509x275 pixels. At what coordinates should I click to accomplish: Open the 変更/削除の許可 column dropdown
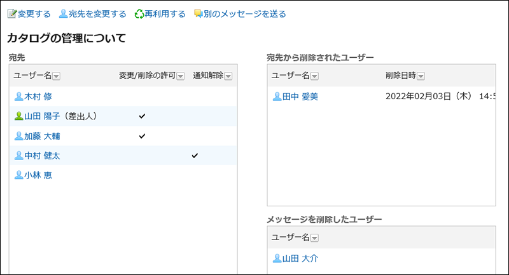tap(180, 76)
